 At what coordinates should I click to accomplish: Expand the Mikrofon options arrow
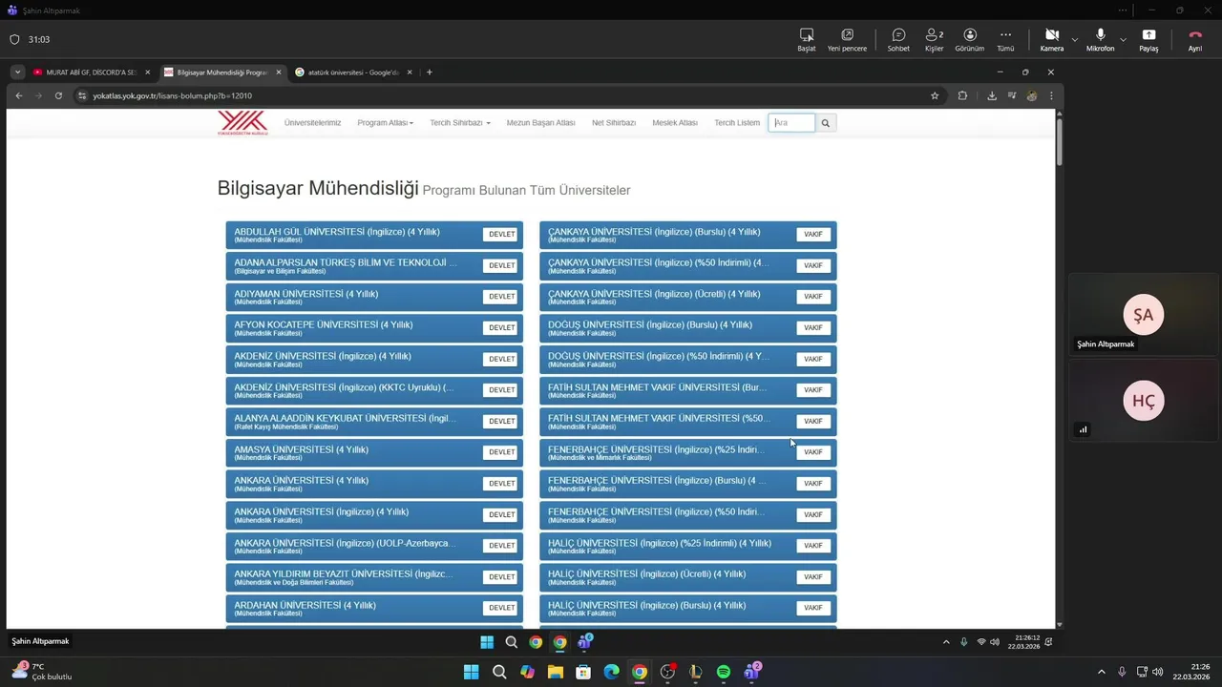click(x=1123, y=39)
